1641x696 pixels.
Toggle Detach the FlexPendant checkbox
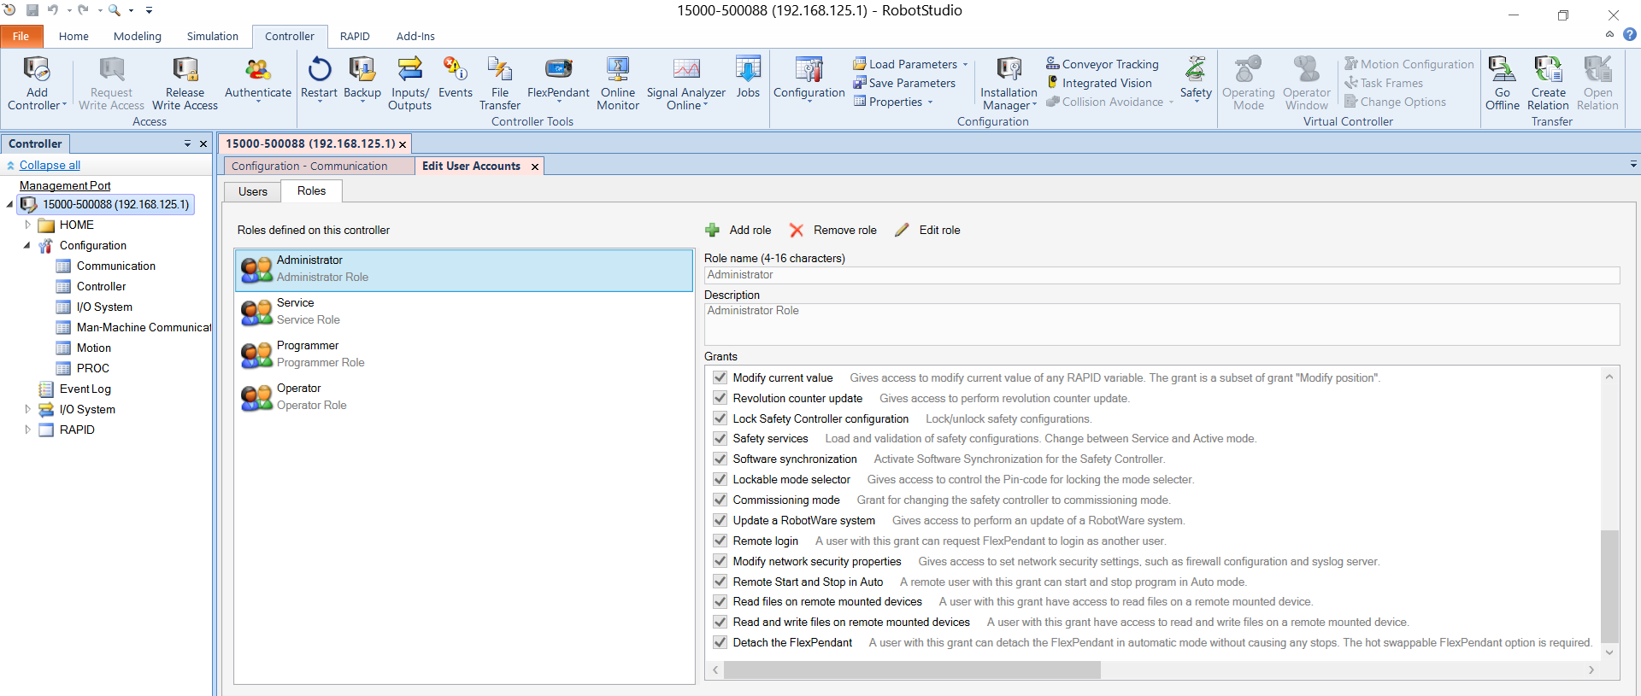720,642
